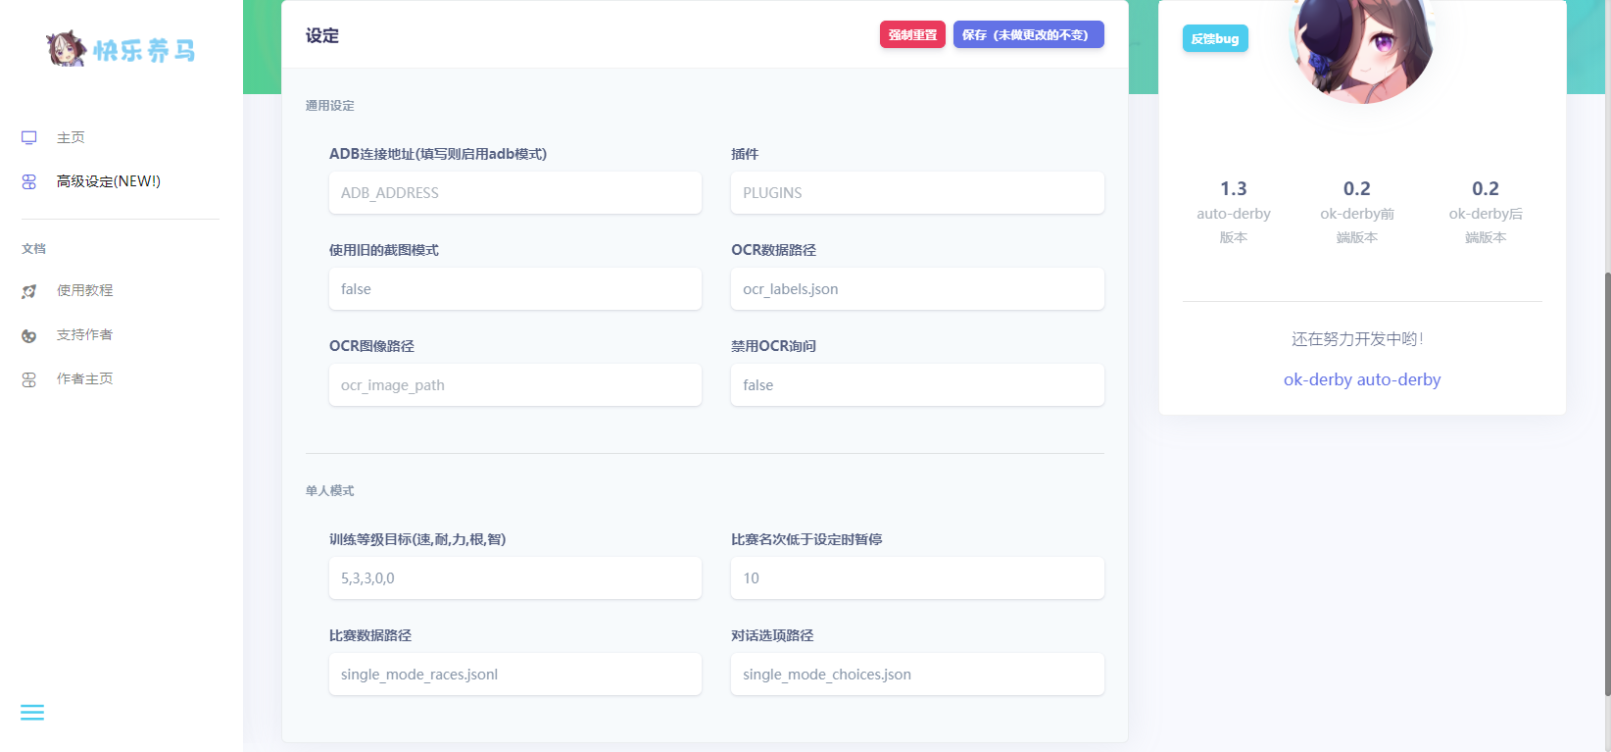Click the 比赛名次 field showing 10
This screenshot has width=1611, height=752.
[917, 578]
